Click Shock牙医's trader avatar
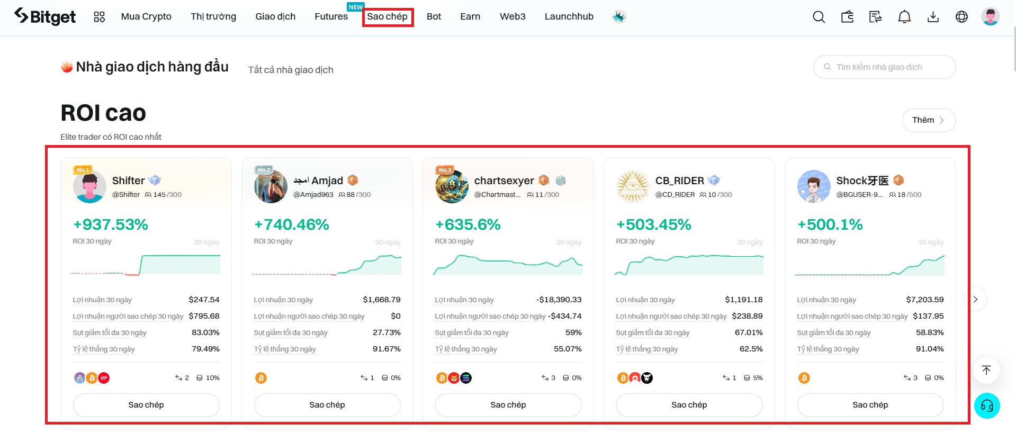 pyautogui.click(x=814, y=187)
